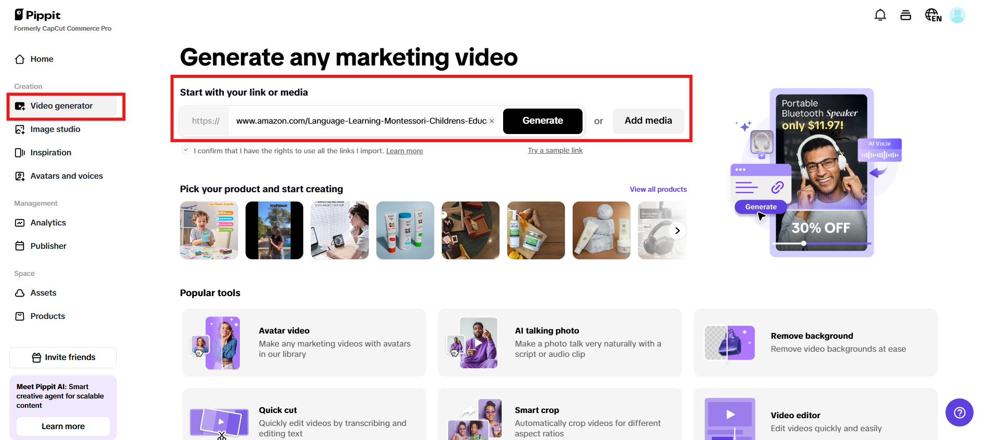The height and width of the screenshot is (440, 986).
Task: Click the Smart crop tool image
Action: pyautogui.click(x=475, y=420)
